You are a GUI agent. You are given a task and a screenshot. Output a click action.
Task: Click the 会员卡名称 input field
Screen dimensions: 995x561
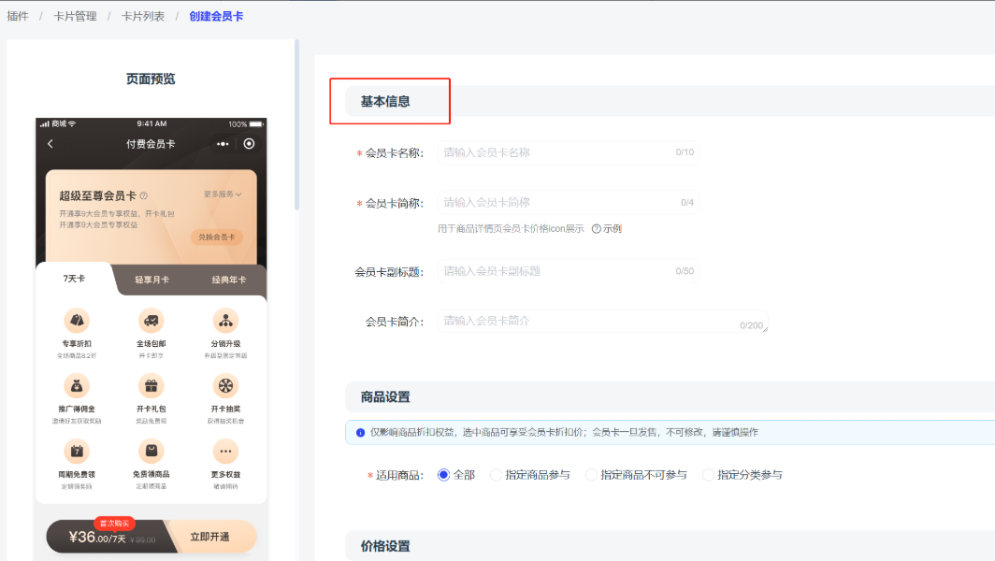[556, 152]
